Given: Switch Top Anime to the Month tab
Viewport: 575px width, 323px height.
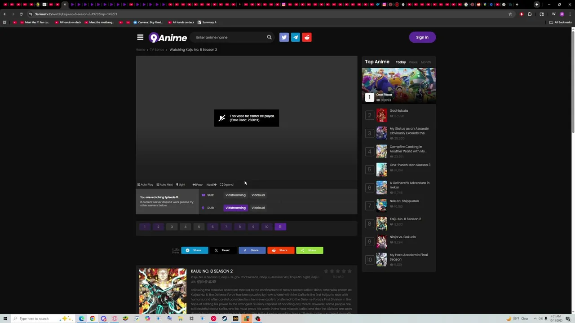Looking at the screenshot, I should (x=426, y=62).
